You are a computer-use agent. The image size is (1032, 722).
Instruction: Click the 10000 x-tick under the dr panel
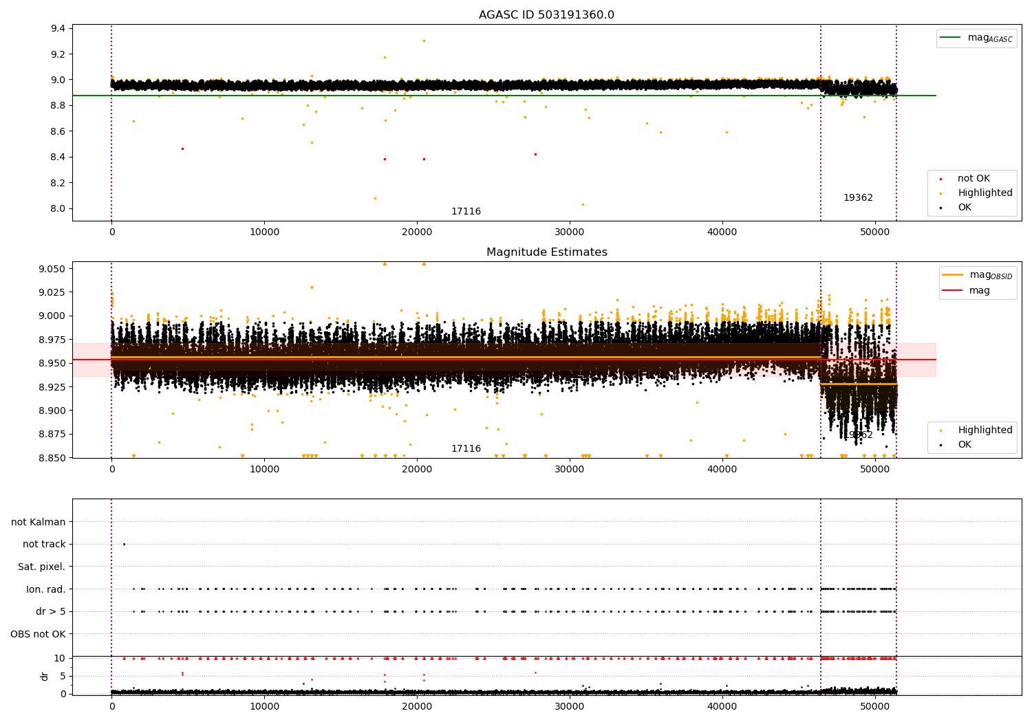pos(264,707)
